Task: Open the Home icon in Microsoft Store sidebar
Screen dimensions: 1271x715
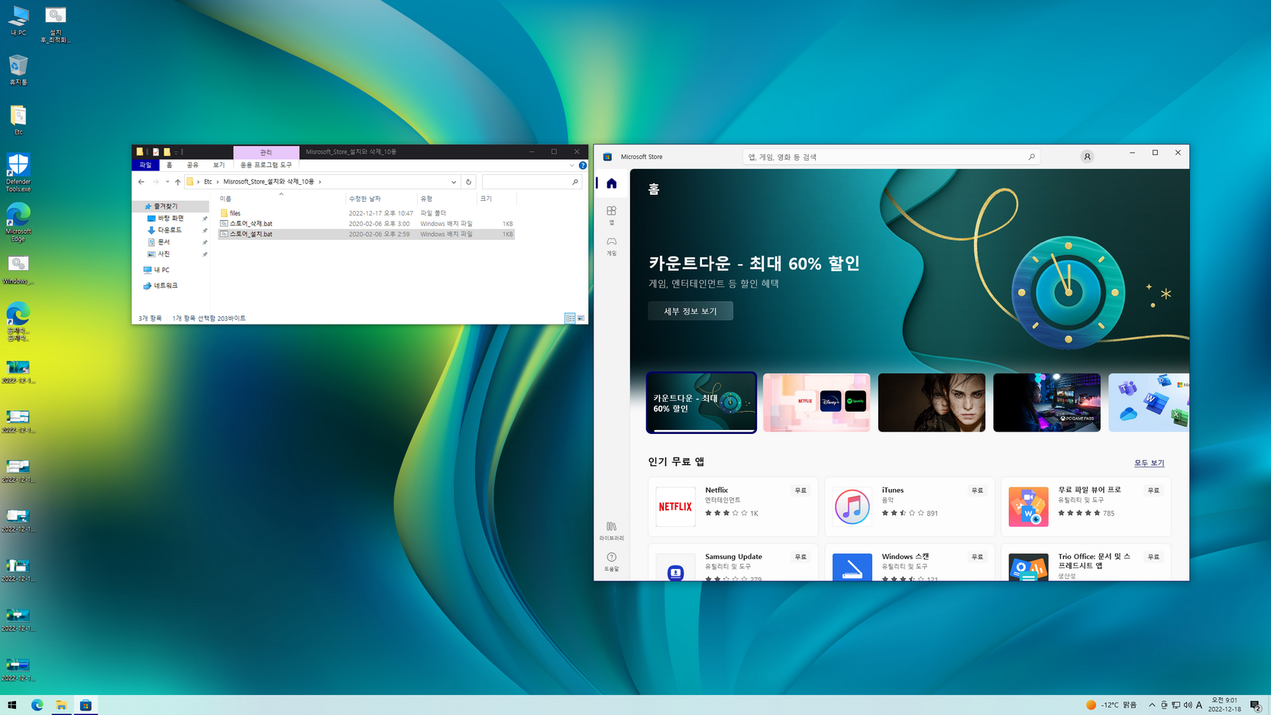Action: (x=611, y=183)
